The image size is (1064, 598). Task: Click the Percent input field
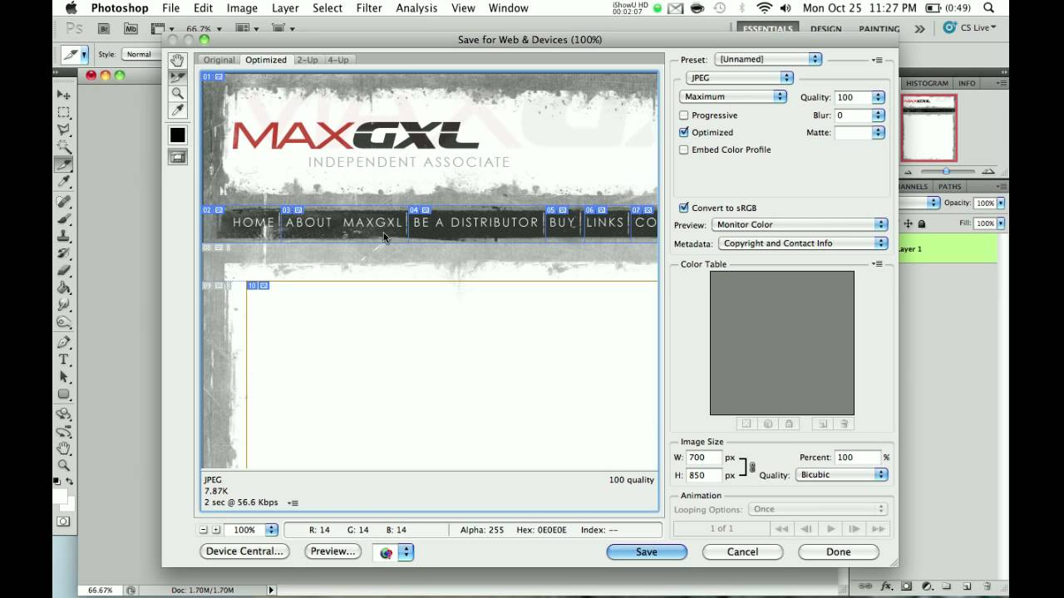coord(857,457)
